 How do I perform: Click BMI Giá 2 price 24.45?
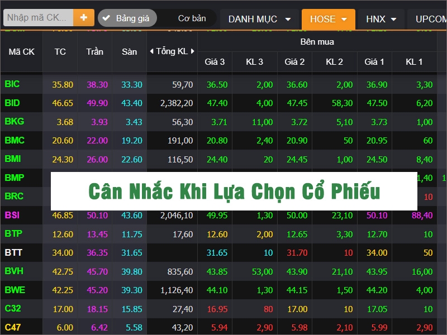(x=297, y=160)
